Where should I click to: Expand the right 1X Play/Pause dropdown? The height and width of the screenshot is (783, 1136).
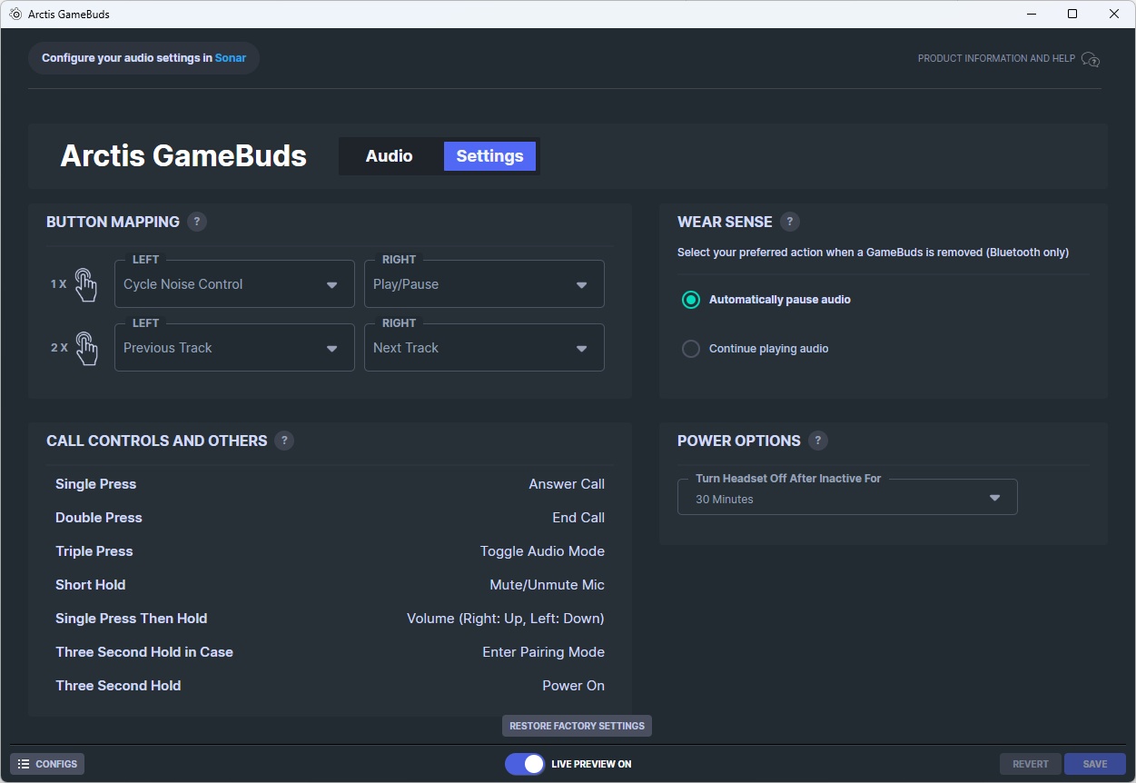(484, 284)
